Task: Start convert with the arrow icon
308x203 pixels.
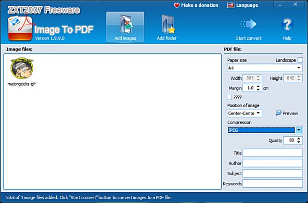Action: [248, 24]
